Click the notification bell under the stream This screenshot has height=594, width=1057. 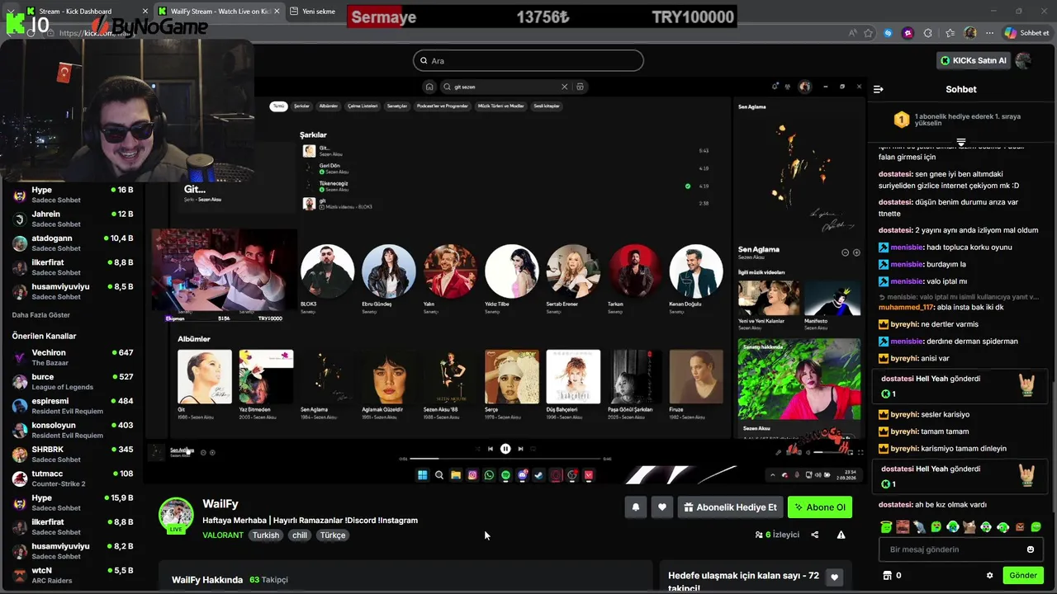pyautogui.click(x=636, y=507)
